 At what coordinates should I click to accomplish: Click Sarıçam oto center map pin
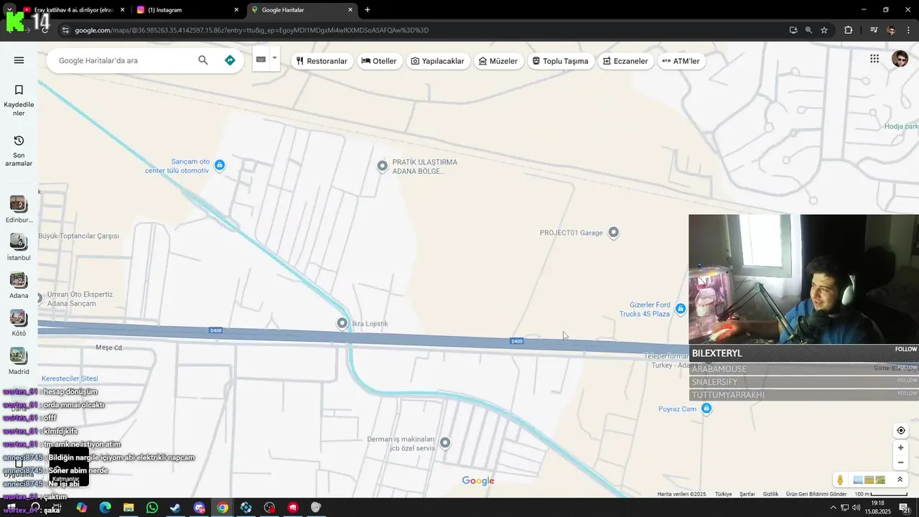point(220,165)
